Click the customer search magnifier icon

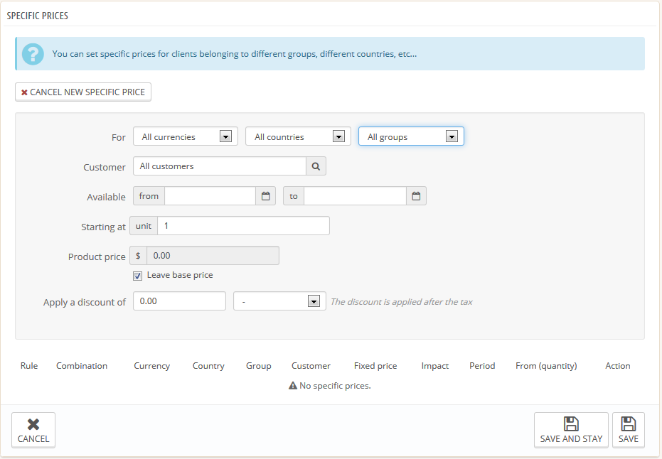click(316, 166)
